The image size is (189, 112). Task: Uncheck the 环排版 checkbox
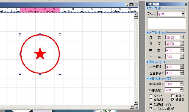coord(173,100)
